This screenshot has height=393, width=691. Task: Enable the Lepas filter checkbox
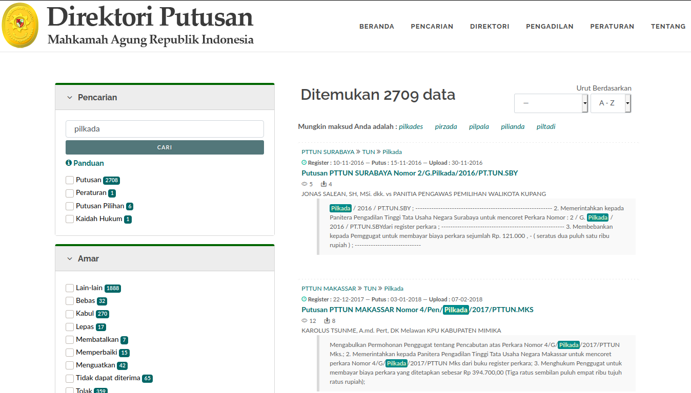click(70, 327)
